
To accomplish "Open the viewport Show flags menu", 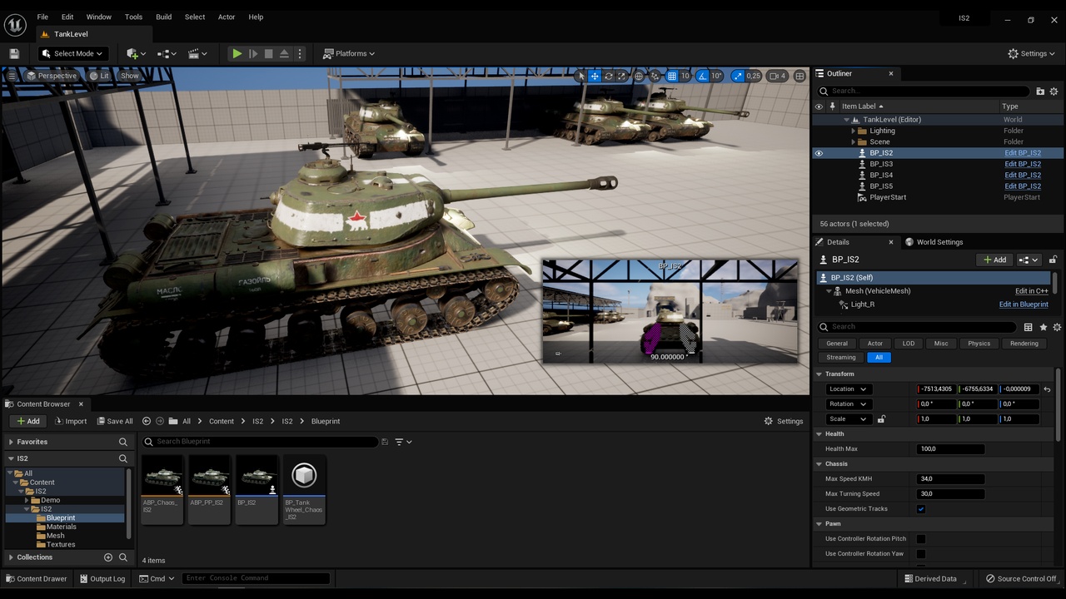I will tap(130, 76).
